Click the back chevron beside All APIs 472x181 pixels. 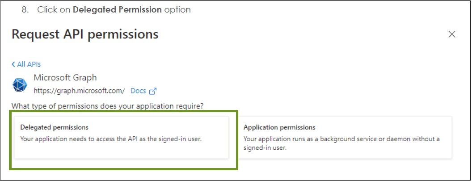click(x=13, y=64)
